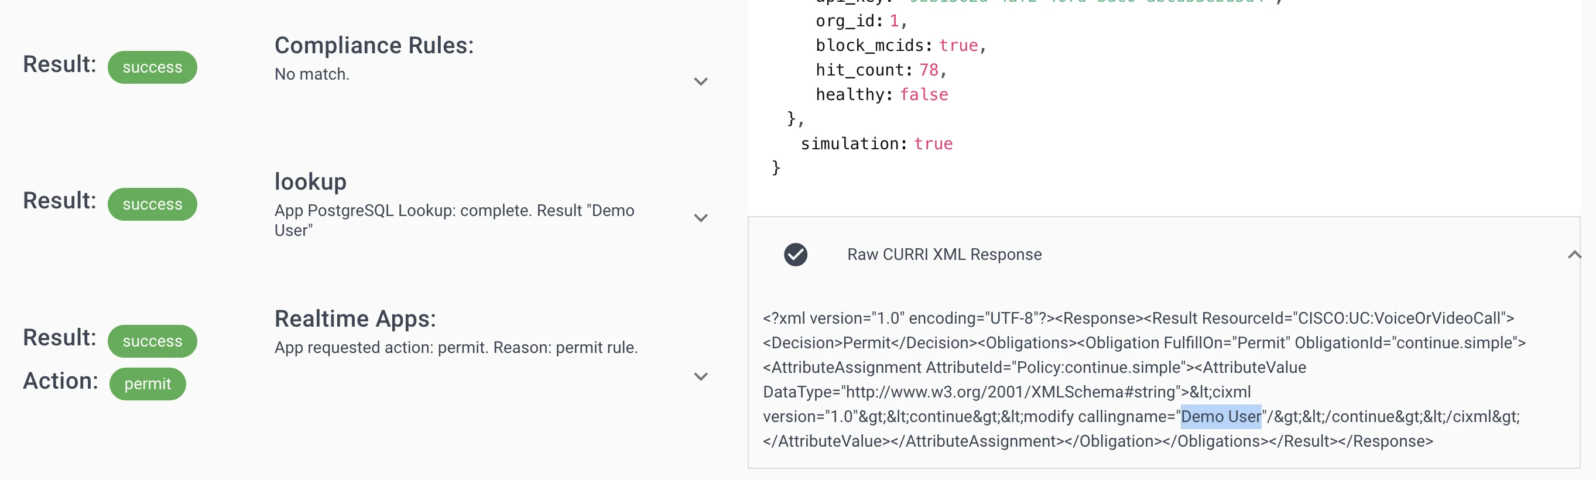Click the lookup heading
Viewport: 1596px width, 480px height.
coord(310,181)
